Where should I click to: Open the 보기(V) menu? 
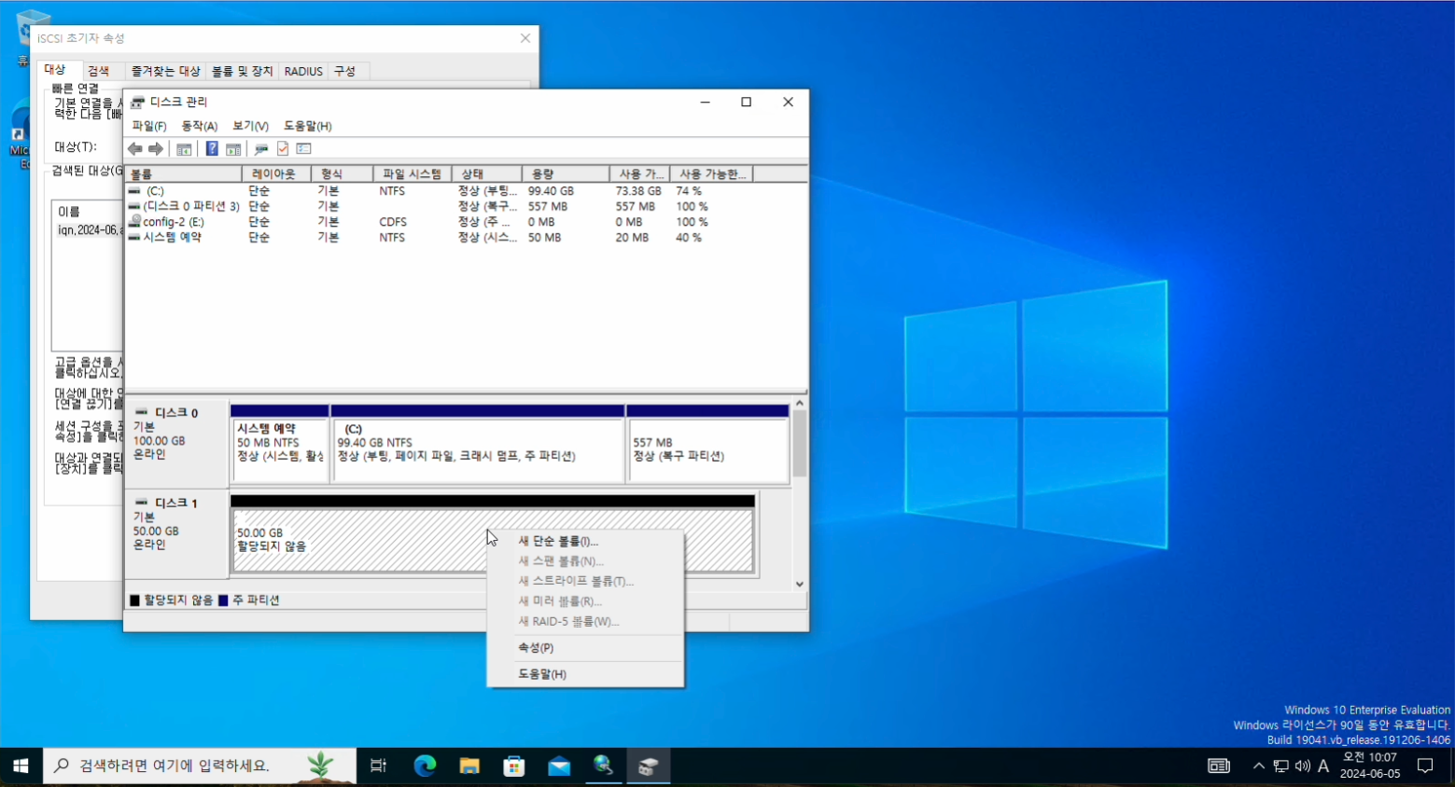click(x=250, y=126)
